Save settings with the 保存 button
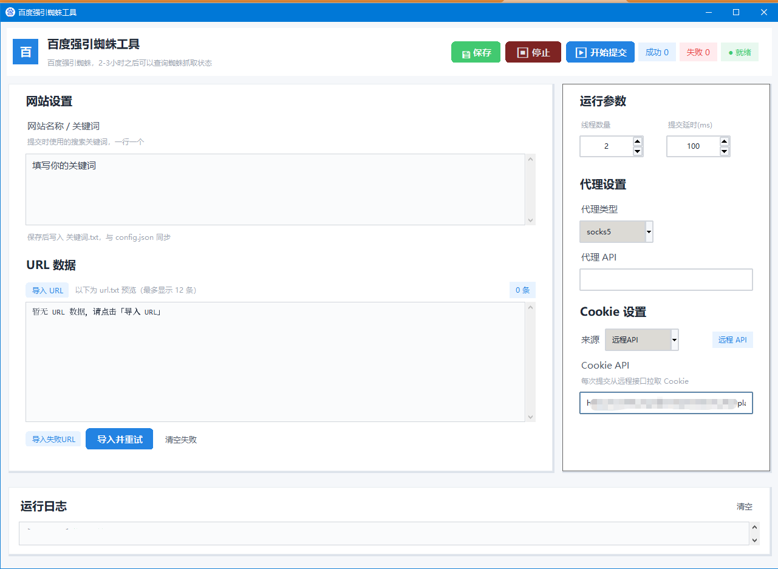The height and width of the screenshot is (569, 778). point(476,52)
